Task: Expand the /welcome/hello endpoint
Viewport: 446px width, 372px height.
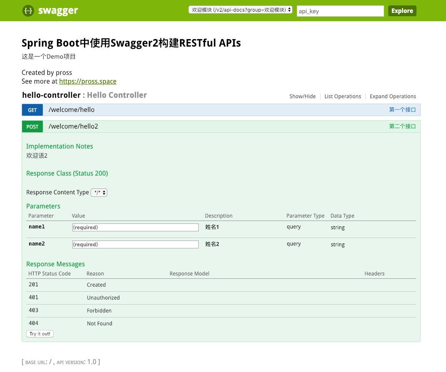Action: point(71,110)
